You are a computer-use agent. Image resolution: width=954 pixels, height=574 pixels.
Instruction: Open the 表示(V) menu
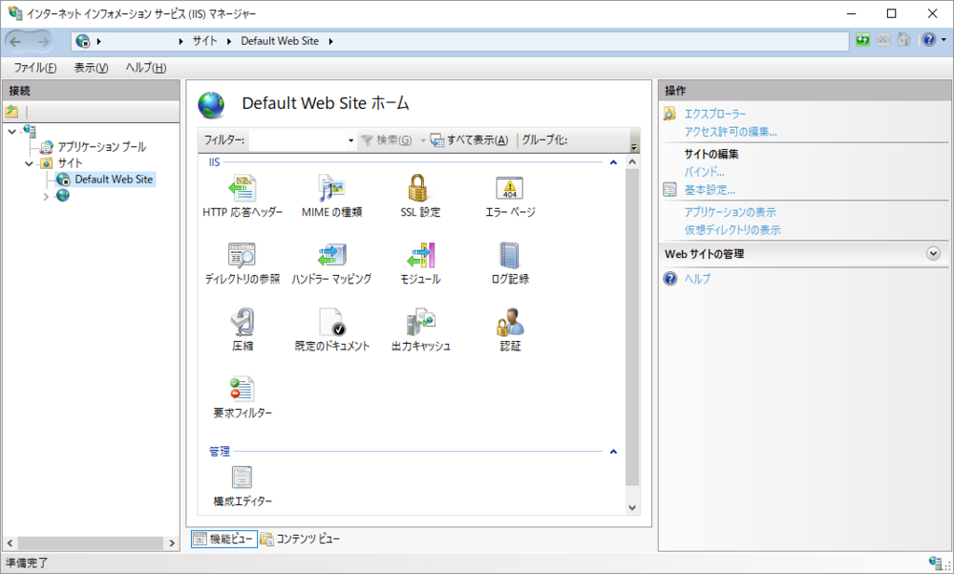click(91, 68)
